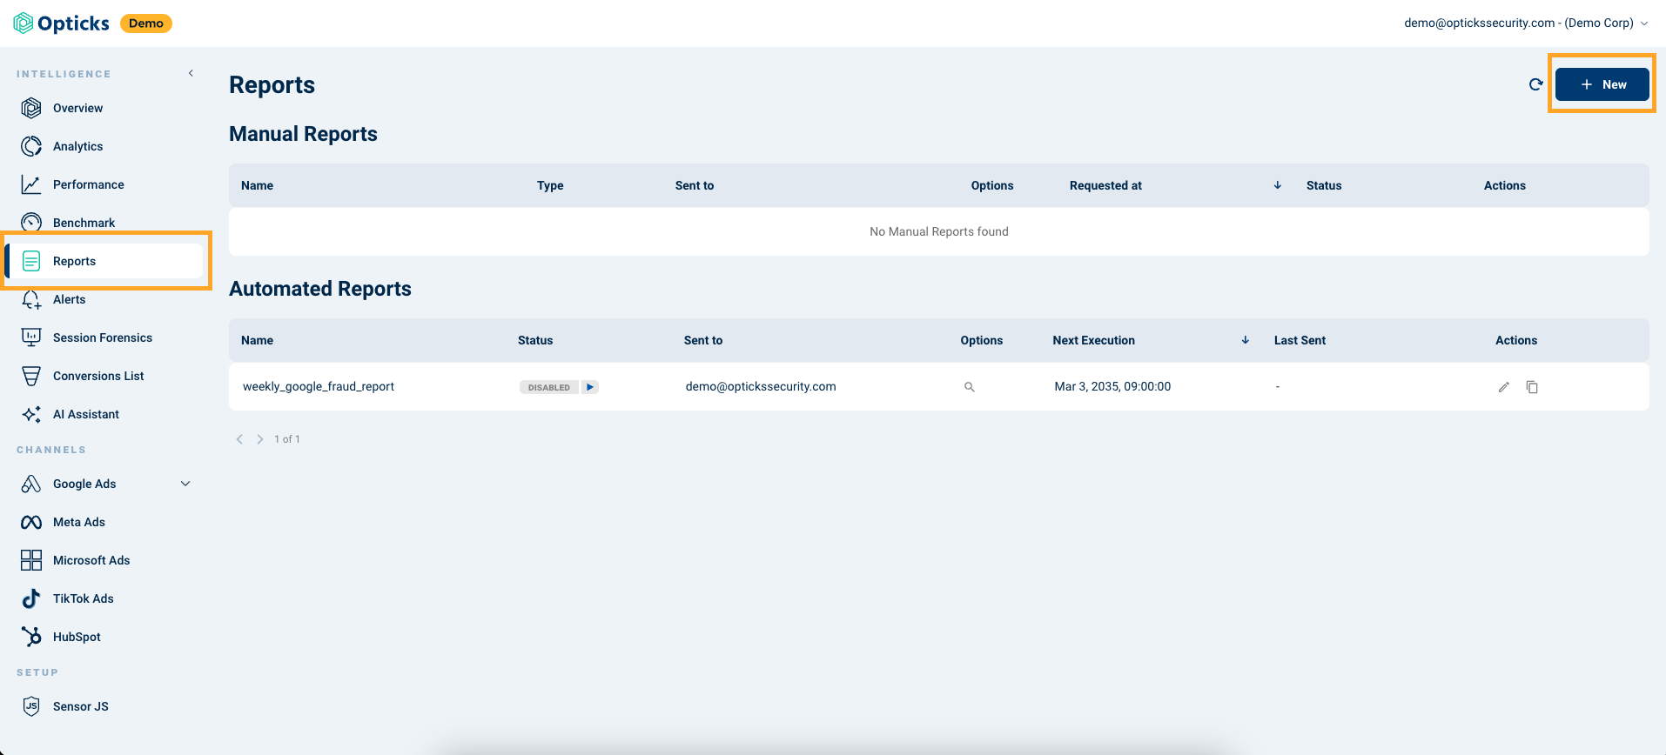Click the Sensor JS shield icon
1666x755 pixels.
31,706
